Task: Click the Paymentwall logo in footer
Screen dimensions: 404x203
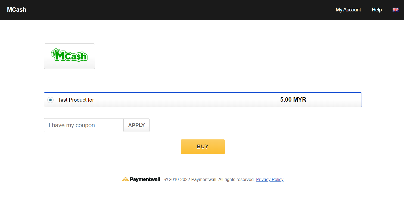Action: tap(141, 179)
